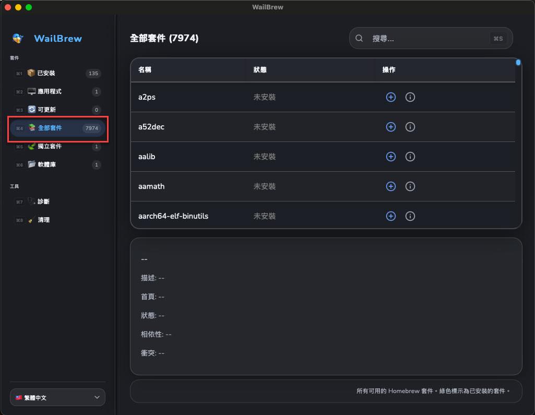Click the WailBrew logo icon
Screen dimensions: 535x415
pyautogui.click(x=18, y=38)
